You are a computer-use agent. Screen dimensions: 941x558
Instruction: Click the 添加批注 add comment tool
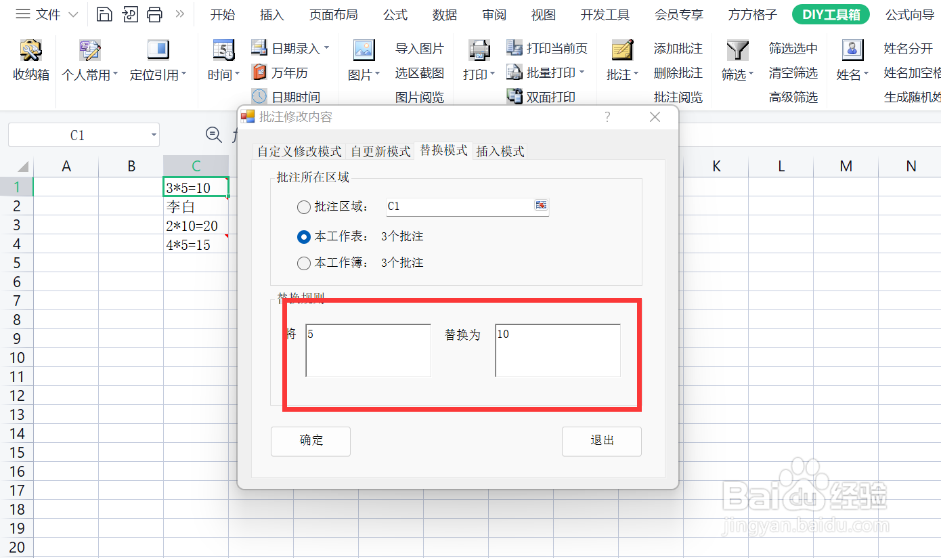pos(678,48)
